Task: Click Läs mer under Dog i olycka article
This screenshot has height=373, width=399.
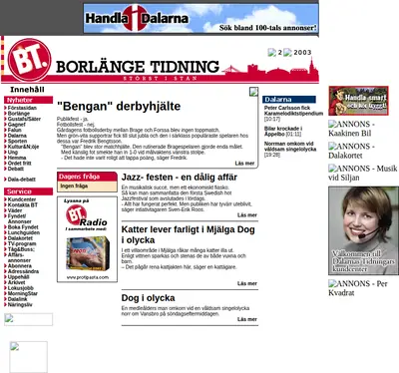Action: tap(247, 319)
